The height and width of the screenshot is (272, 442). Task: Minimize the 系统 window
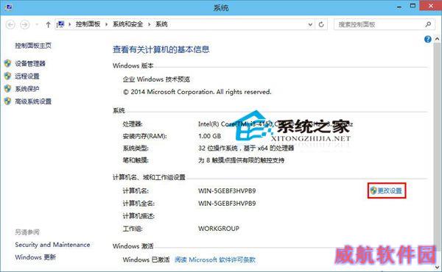399,6
